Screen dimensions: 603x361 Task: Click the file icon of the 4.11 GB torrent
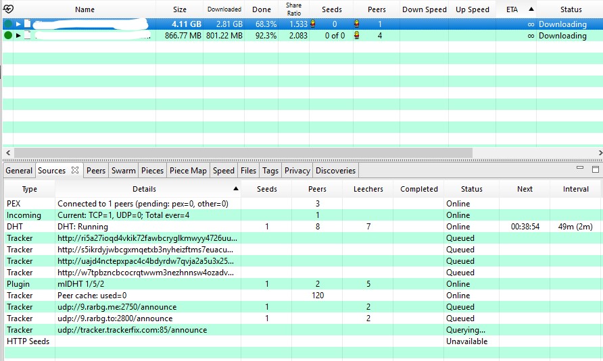(27, 24)
